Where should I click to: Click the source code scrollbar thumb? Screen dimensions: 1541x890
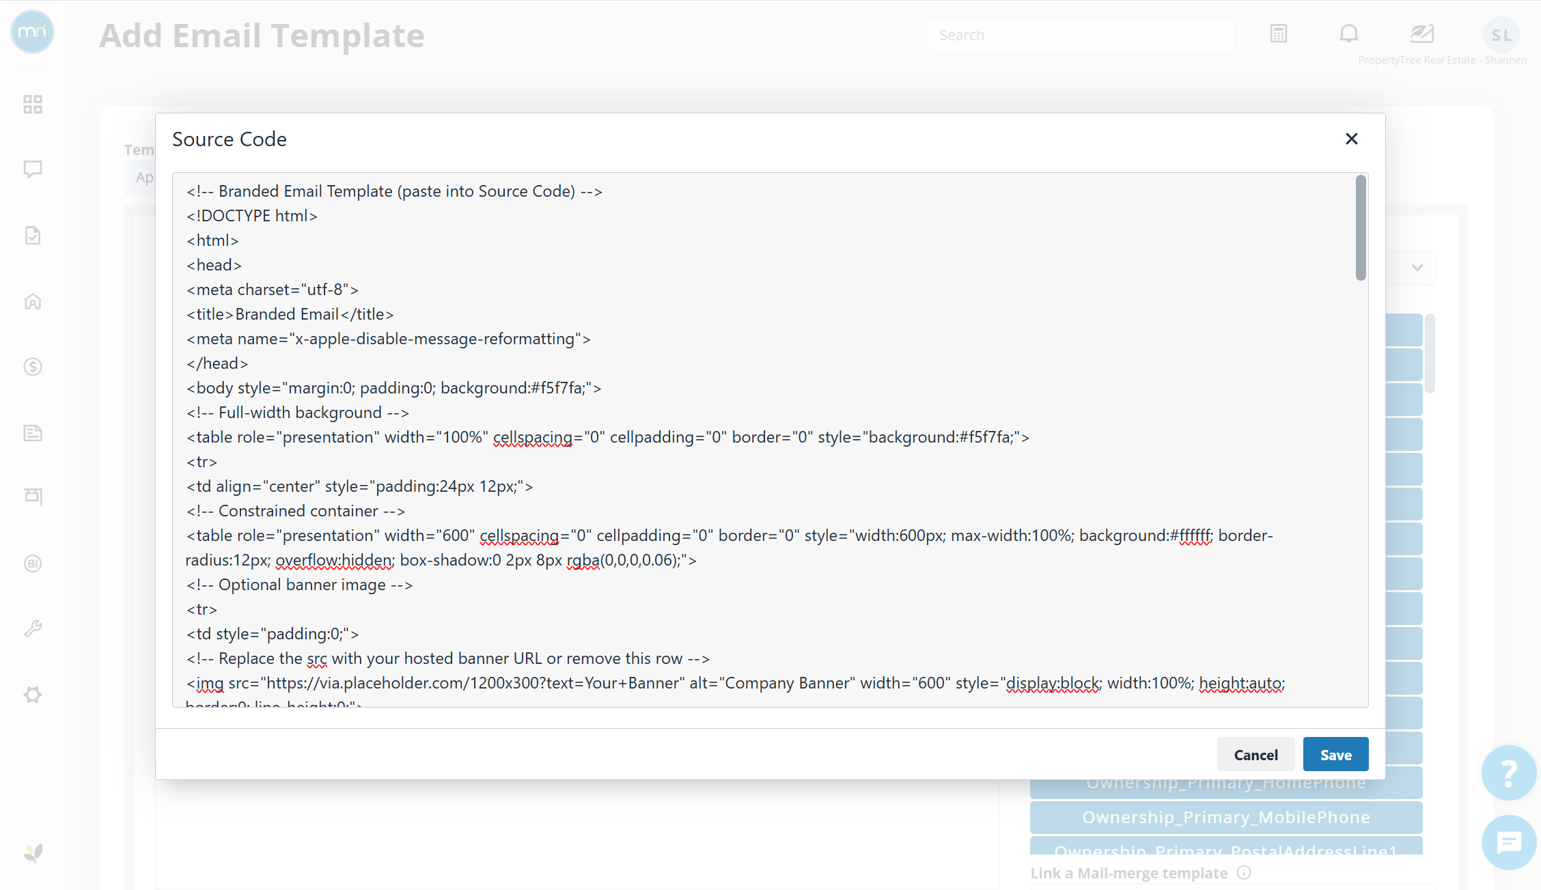pos(1361,227)
